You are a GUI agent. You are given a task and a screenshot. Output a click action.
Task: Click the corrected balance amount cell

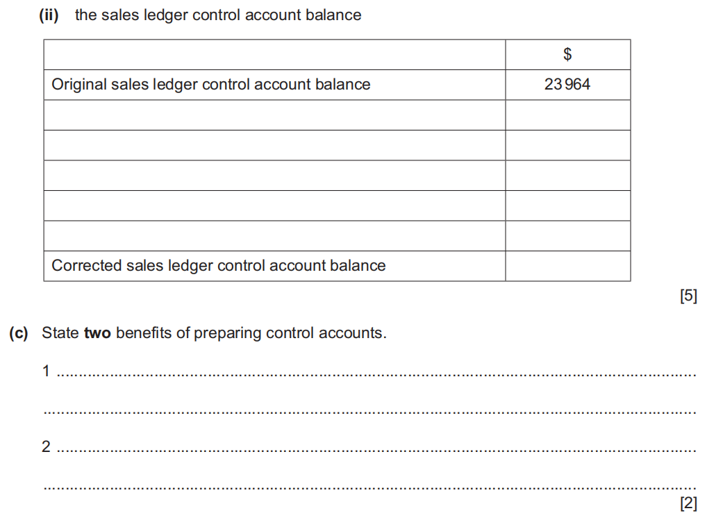[x=567, y=266]
